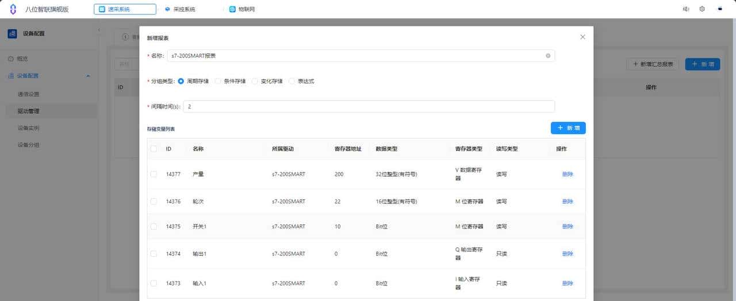Check the row for ID 14375

click(x=154, y=226)
